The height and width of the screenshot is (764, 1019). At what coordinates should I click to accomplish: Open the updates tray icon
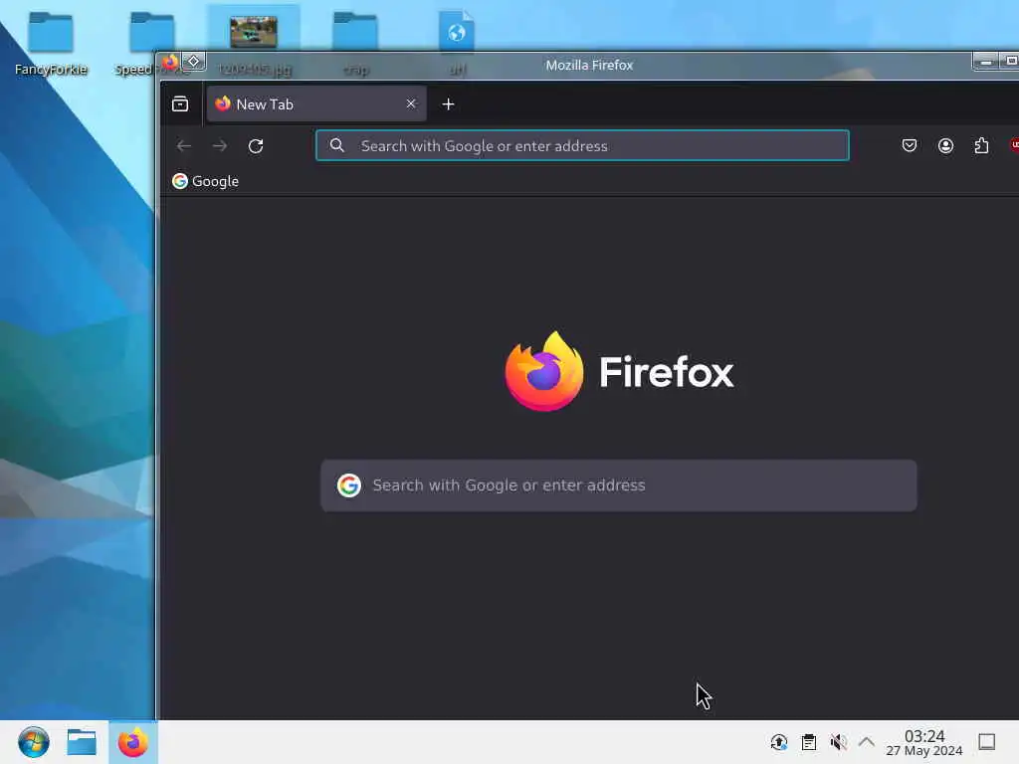pyautogui.click(x=778, y=742)
